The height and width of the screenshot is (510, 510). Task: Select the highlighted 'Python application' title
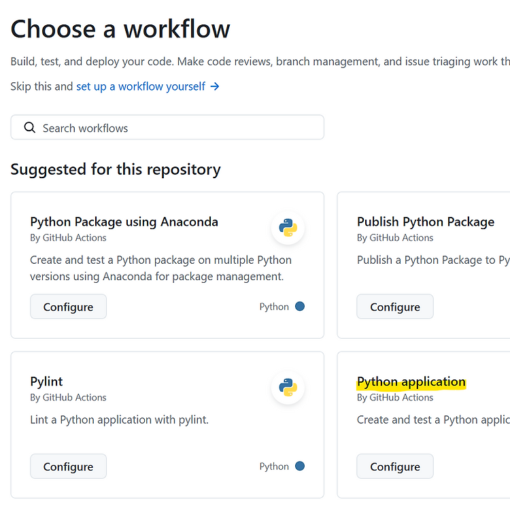(x=411, y=382)
